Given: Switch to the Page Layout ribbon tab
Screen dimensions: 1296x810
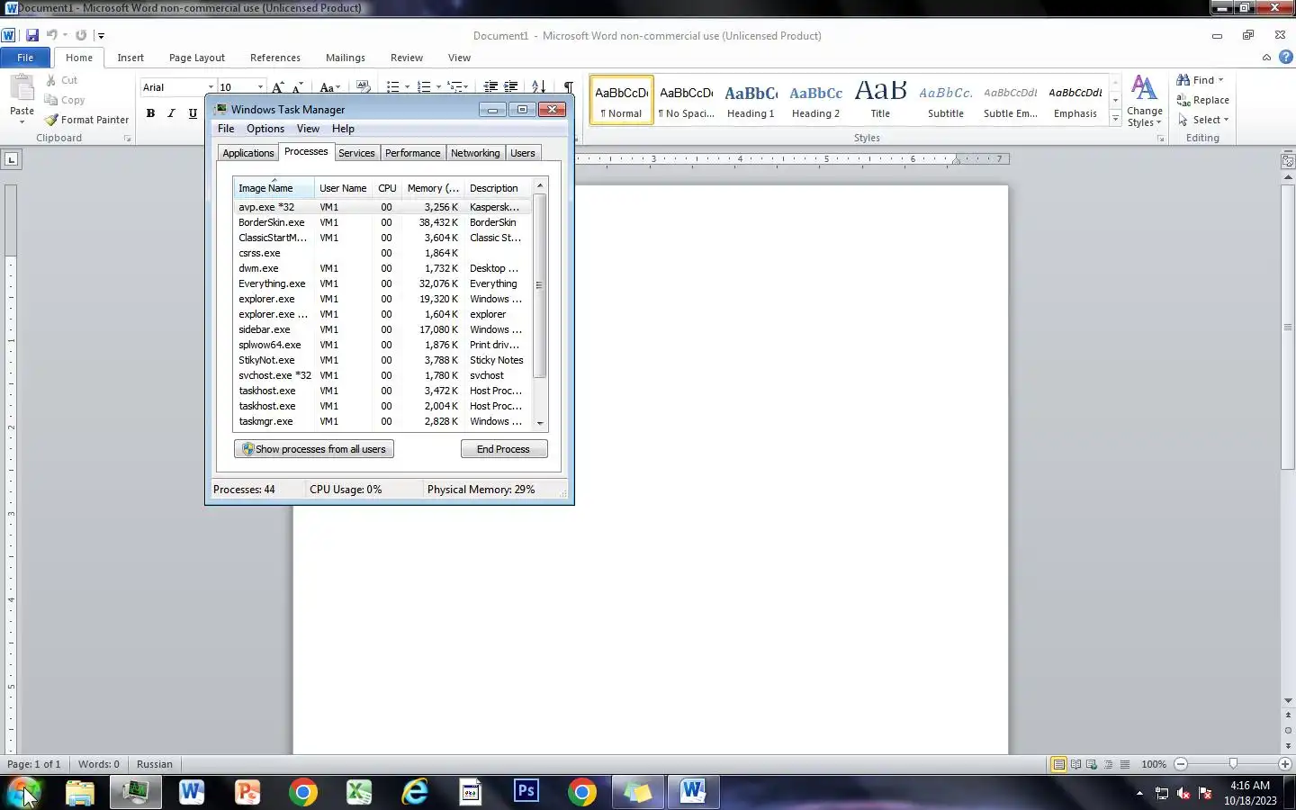Looking at the screenshot, I should click(197, 58).
